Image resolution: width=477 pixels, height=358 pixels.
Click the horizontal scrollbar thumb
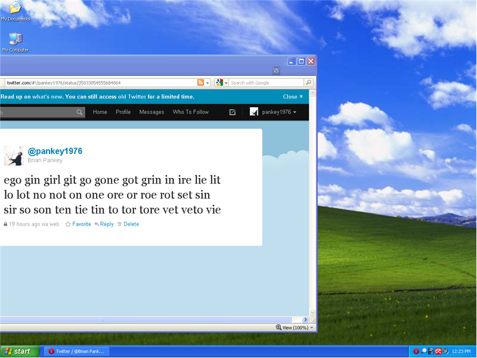click(x=145, y=320)
